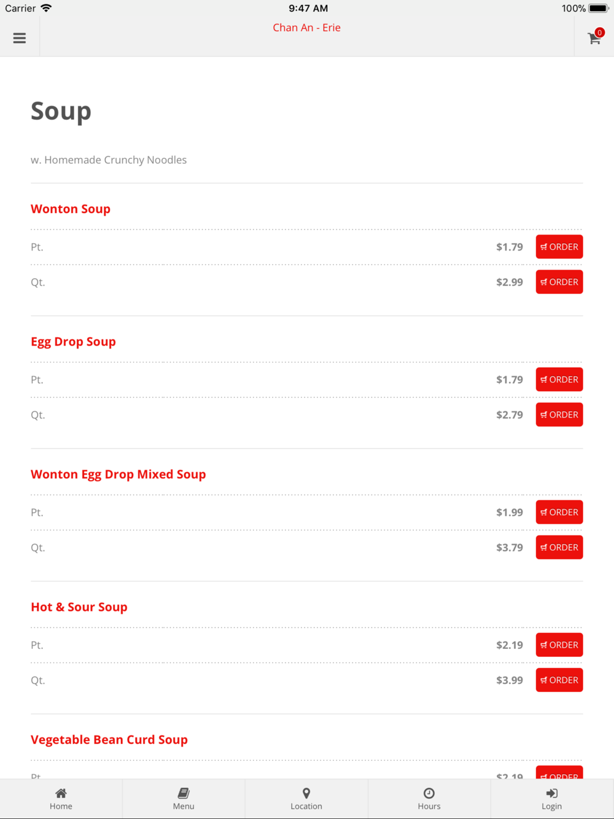This screenshot has height=819, width=614.
Task: Order Egg Drop Soup quart for $2.79
Action: (559, 414)
